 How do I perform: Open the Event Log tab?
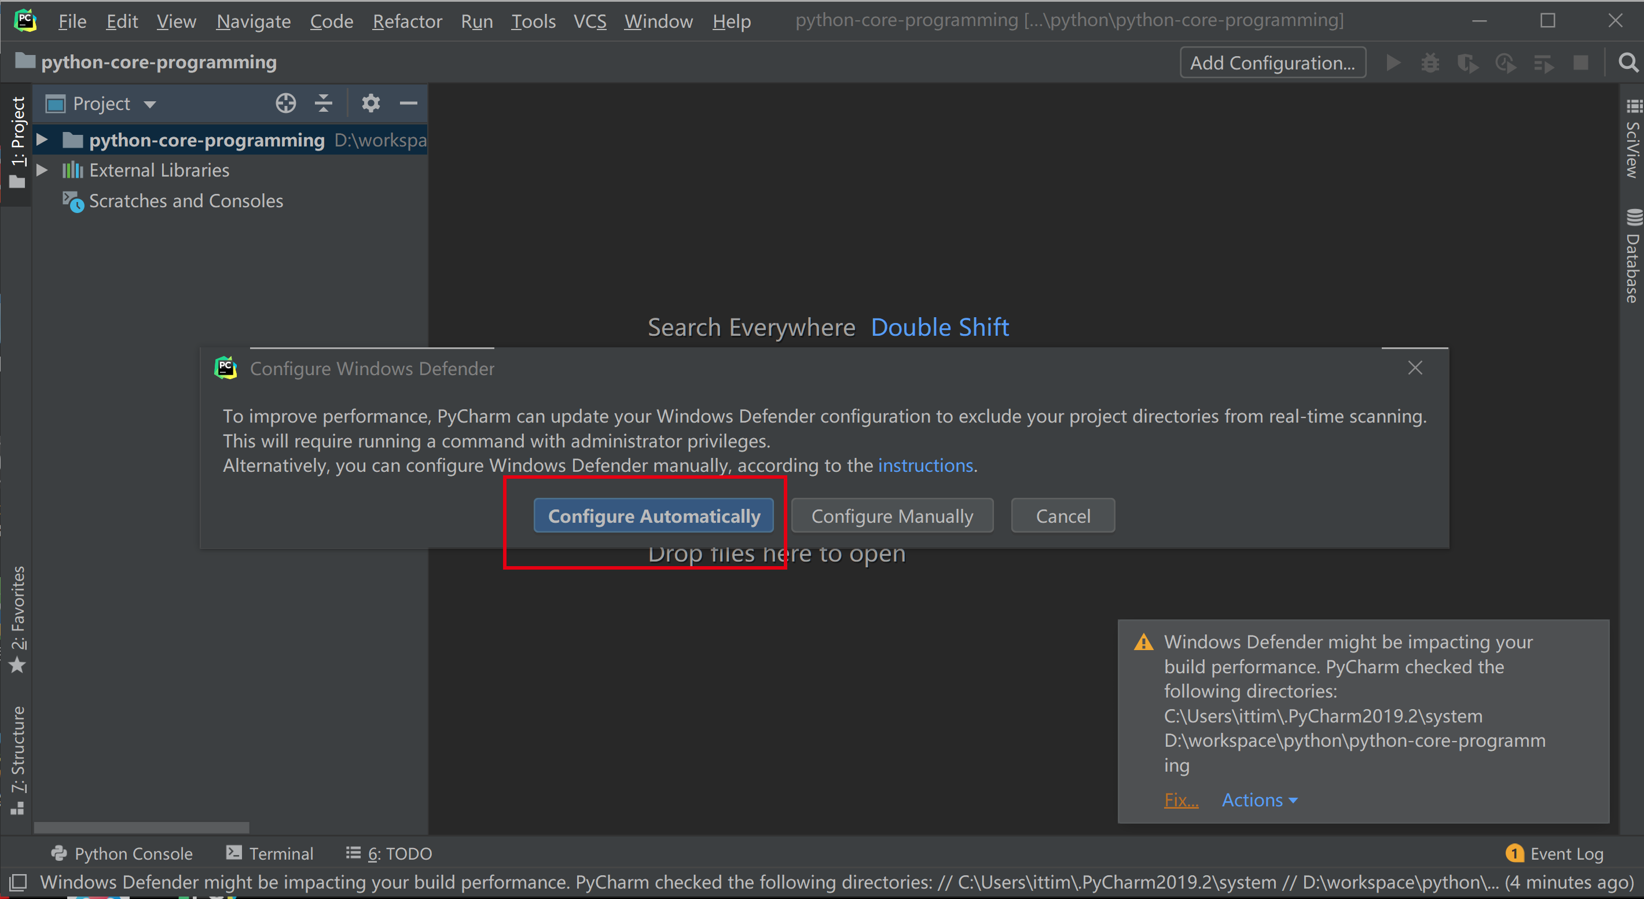pos(1554,853)
